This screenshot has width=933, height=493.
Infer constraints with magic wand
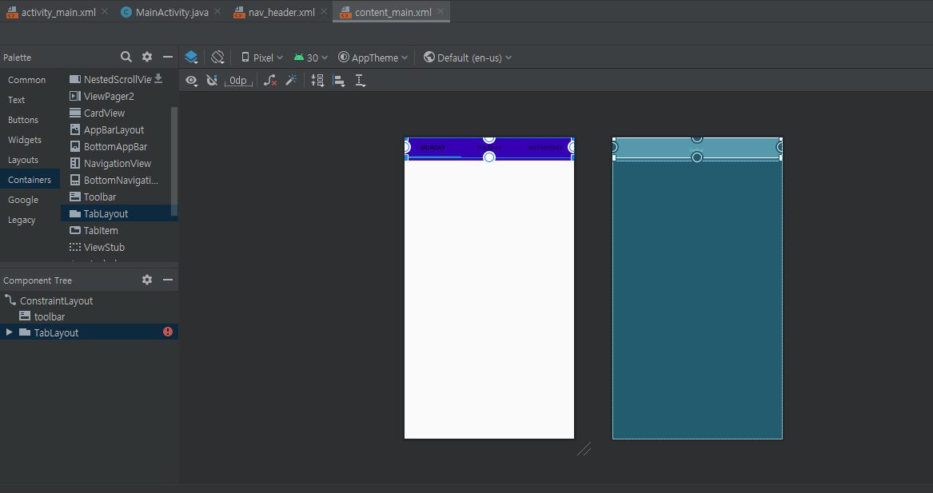[291, 80]
